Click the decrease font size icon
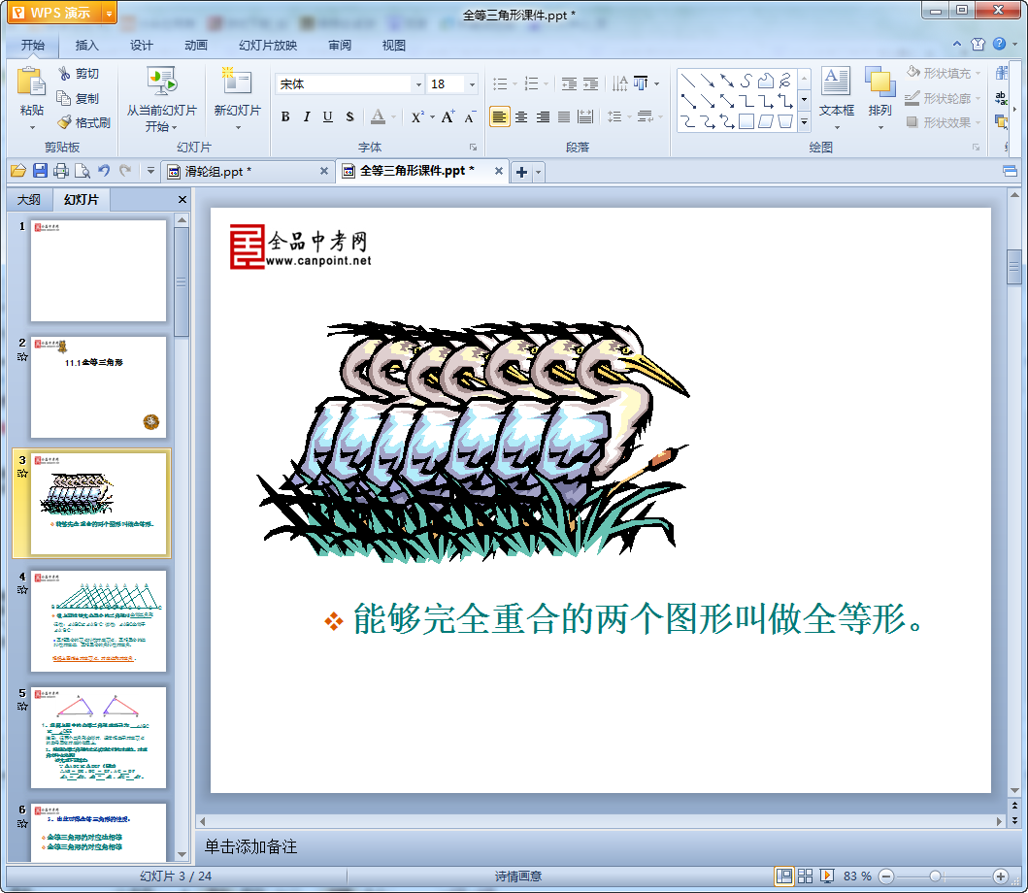The height and width of the screenshot is (893, 1028). [x=470, y=117]
